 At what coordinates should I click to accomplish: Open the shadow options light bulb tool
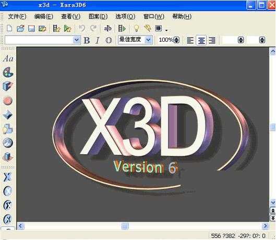[x=8, y=129]
